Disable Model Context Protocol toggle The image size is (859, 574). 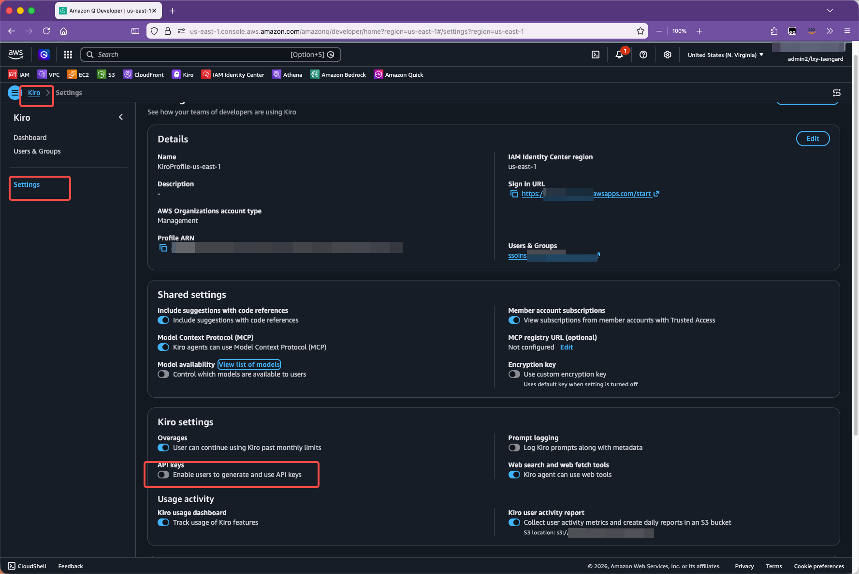click(163, 347)
